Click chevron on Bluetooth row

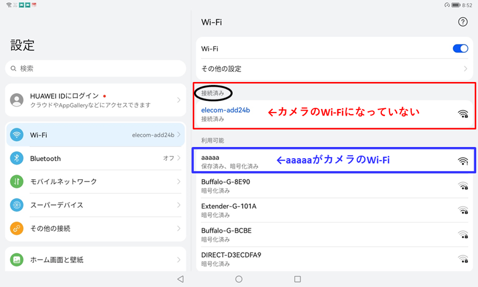pos(179,158)
